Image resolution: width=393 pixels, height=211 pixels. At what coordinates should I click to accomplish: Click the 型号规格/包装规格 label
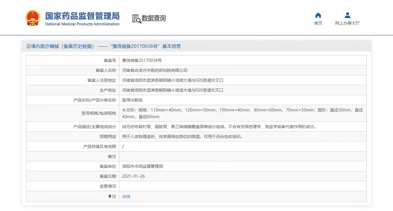pyautogui.click(x=99, y=113)
